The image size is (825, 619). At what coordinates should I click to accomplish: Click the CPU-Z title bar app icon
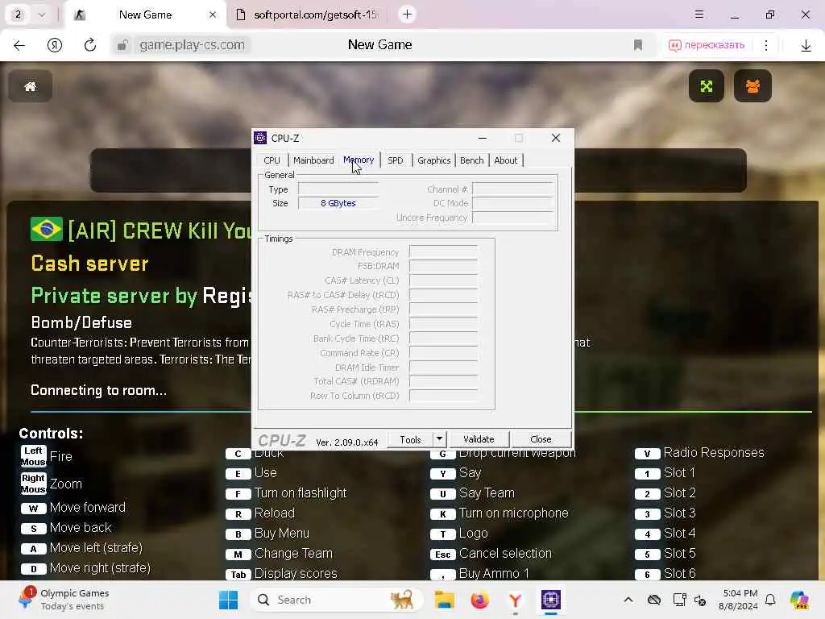(x=260, y=138)
